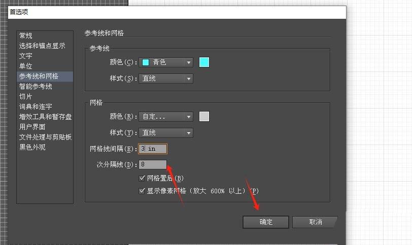This screenshot has width=412, height=245.
Task: Open the grid 颜色 dropdown showing 自定
Action: click(166, 117)
